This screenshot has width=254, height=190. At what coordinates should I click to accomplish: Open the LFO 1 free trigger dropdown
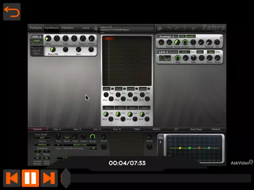200,52
